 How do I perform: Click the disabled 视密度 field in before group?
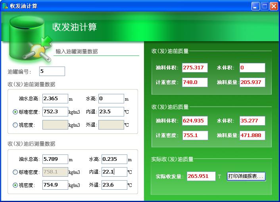(x=55, y=125)
